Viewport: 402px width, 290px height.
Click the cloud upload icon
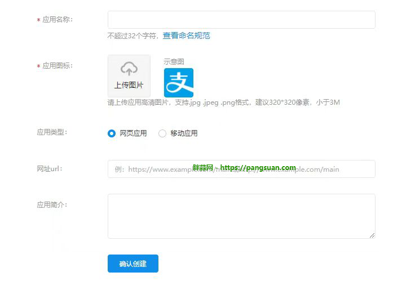[x=129, y=69]
